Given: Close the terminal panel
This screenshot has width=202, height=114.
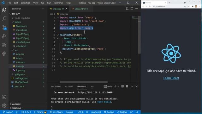Looking at the screenshot, I should point(137,86).
